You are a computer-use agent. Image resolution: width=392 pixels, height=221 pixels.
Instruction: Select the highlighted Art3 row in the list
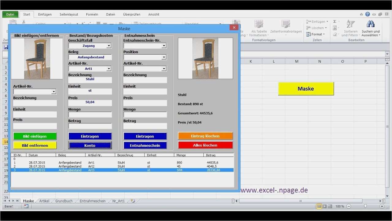pos(123,170)
